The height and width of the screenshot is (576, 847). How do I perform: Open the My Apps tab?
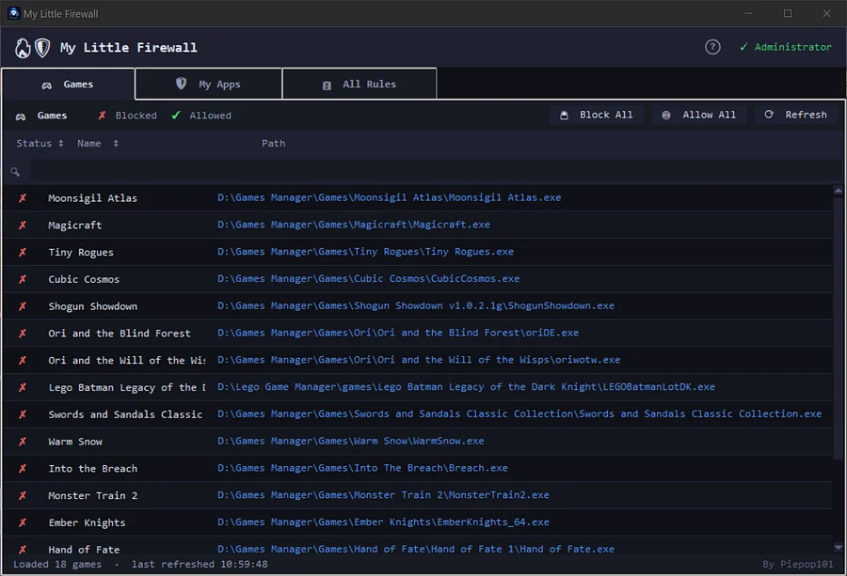coord(209,85)
